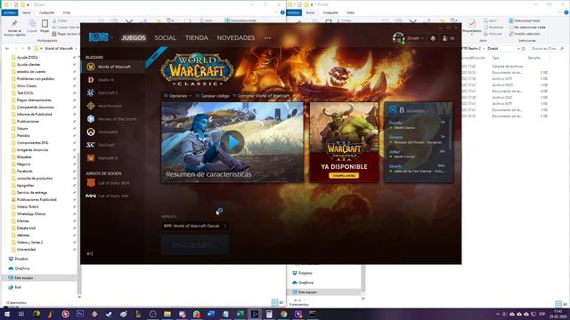Click Canjear código link
570x320 pixels.
[x=212, y=96]
